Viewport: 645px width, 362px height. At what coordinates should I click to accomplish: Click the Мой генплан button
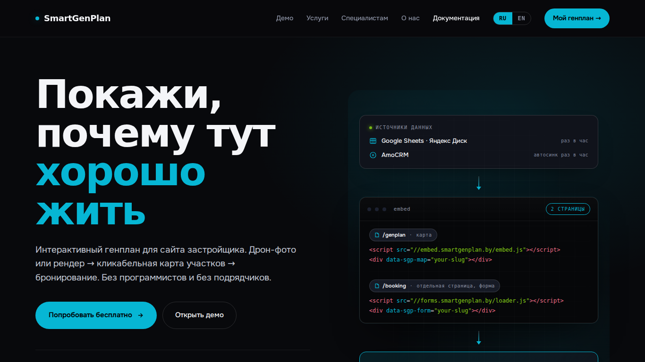(x=577, y=18)
